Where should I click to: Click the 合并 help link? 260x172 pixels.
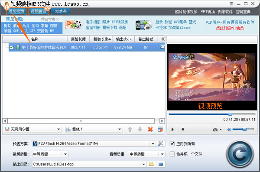26,26
